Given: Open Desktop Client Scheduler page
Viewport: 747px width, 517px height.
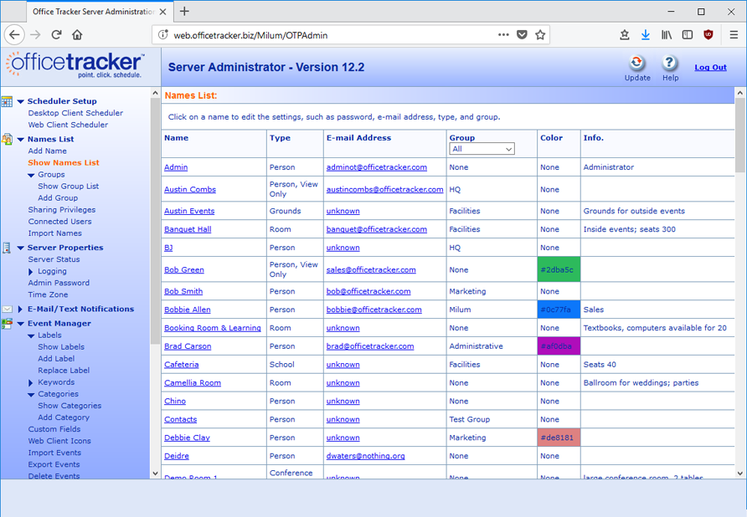Looking at the screenshot, I should [x=75, y=113].
